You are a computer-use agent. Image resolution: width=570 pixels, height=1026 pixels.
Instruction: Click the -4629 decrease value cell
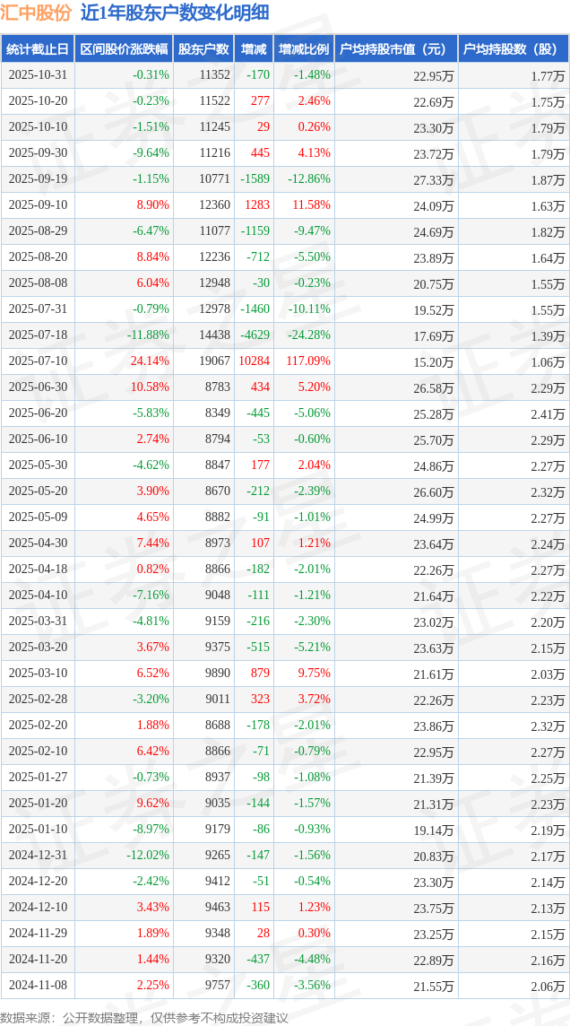[x=255, y=335]
